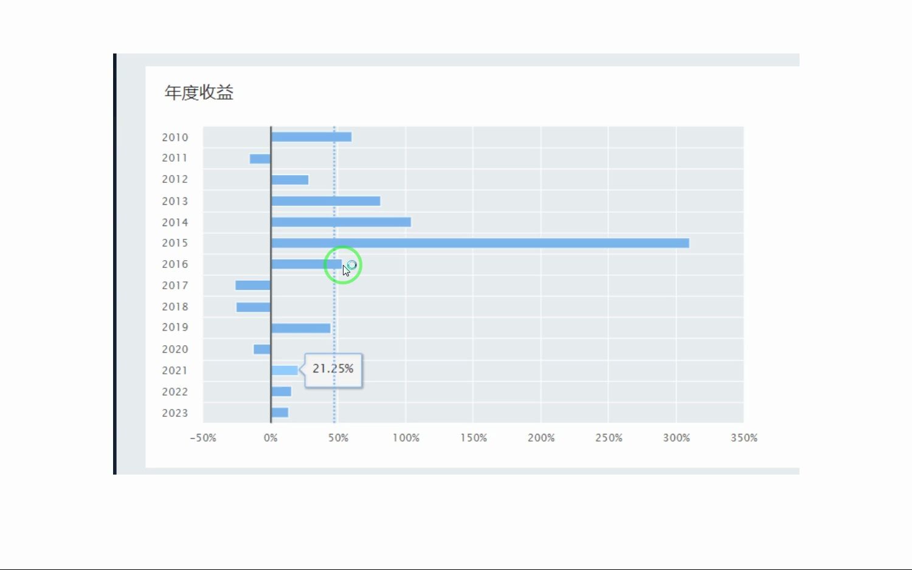The image size is (912, 570).
Task: Click the 200% axis tick label
Action: pyautogui.click(x=541, y=438)
